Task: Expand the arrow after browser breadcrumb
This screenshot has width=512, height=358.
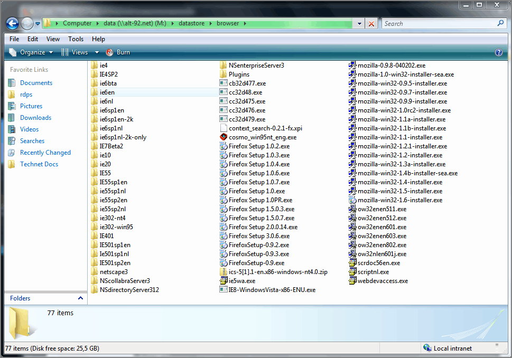Action: 245,23
